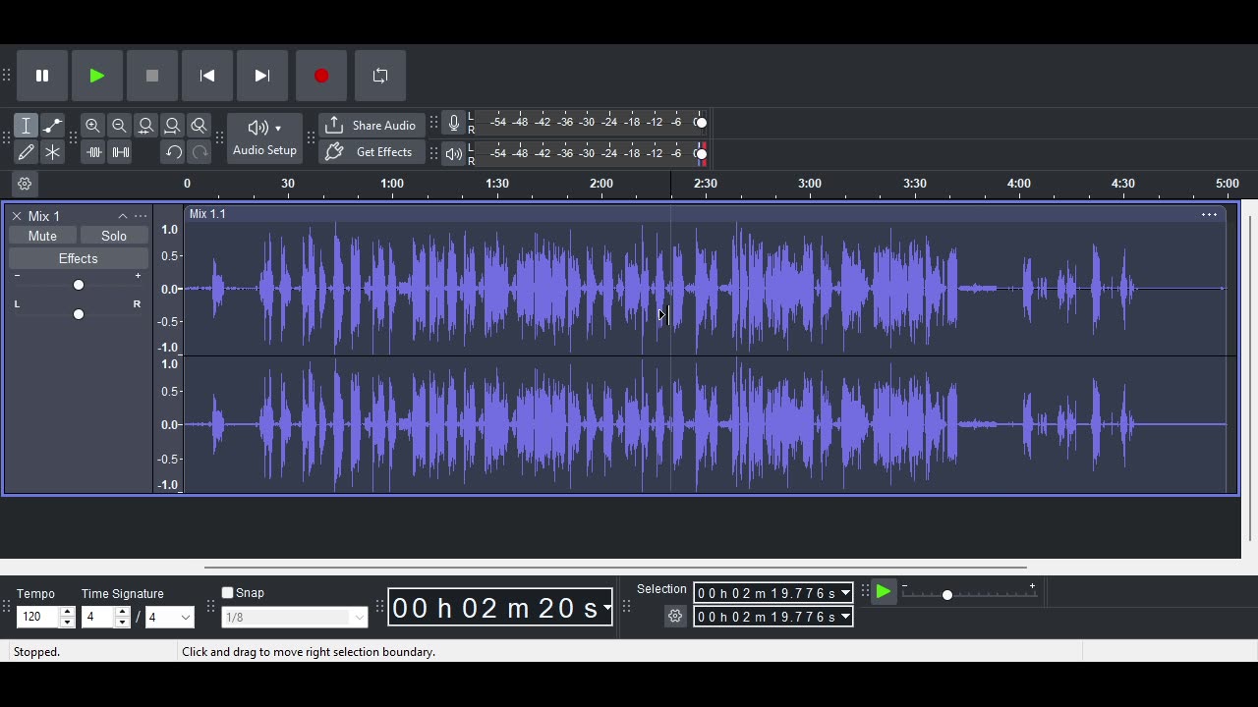
Task: Click the Mix 1 pan slider knob
Action: [79, 314]
